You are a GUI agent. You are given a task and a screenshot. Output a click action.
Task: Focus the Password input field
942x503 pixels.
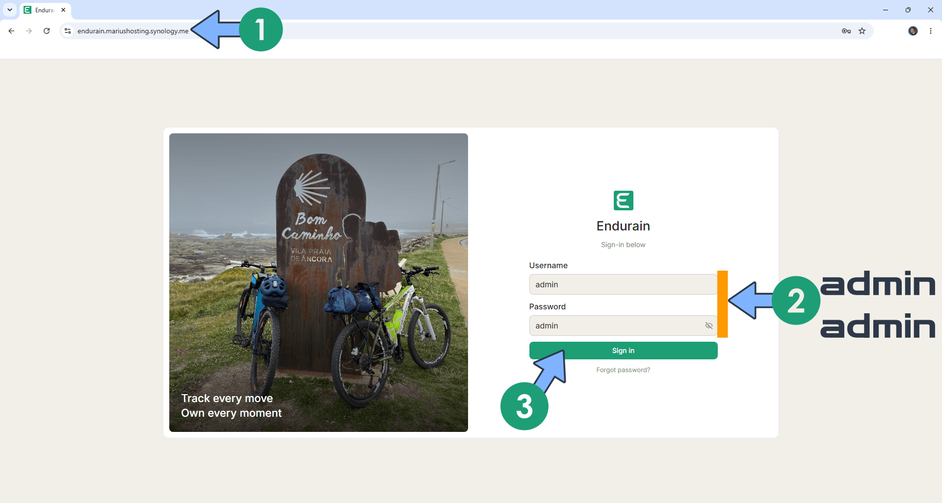[623, 326]
